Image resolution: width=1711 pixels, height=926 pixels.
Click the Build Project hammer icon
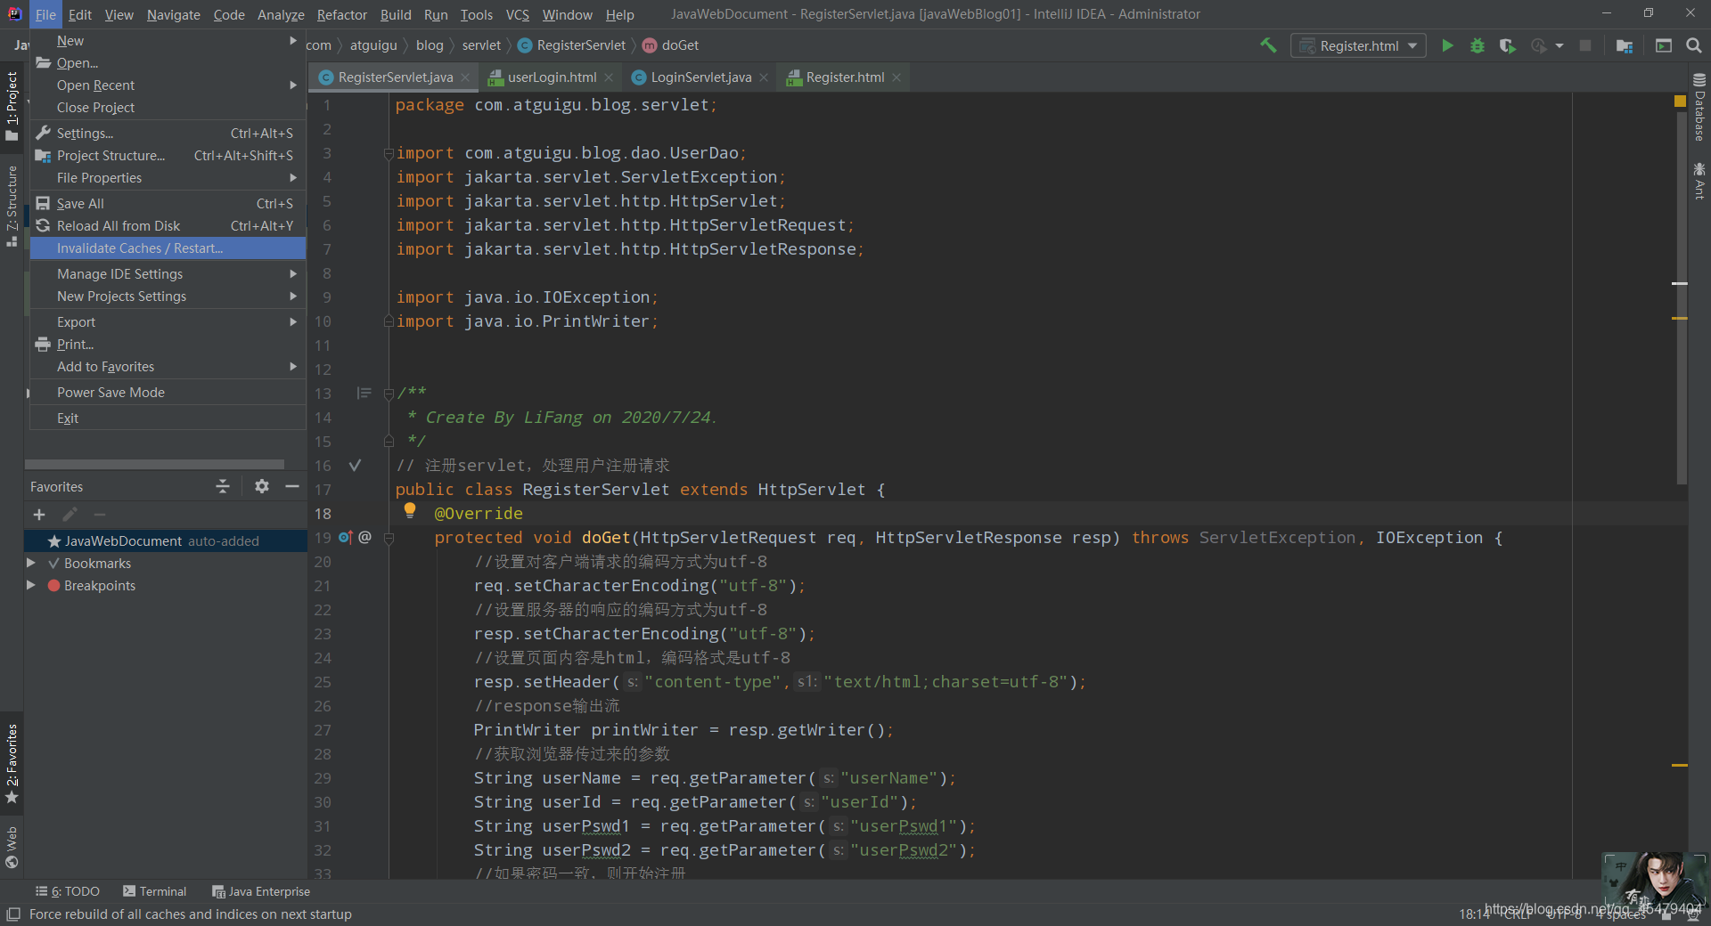coord(1268,45)
